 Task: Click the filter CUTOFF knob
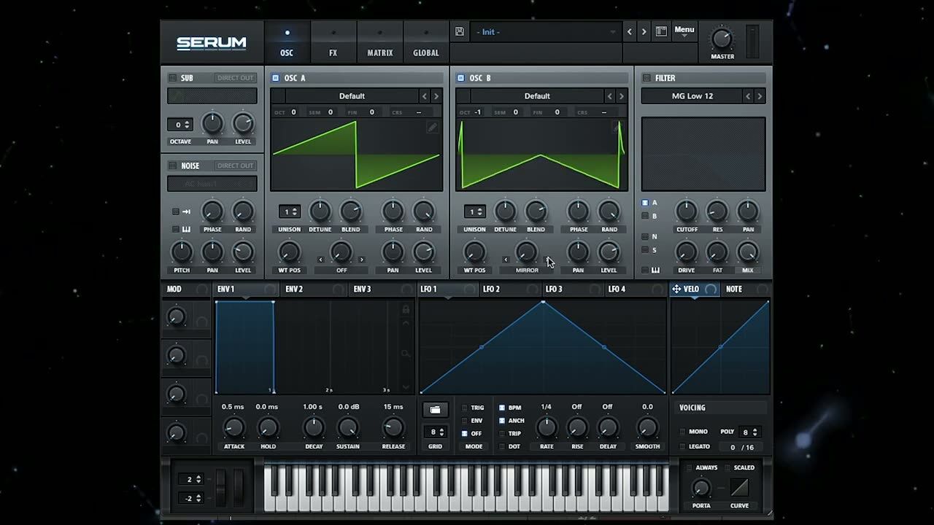(x=687, y=211)
